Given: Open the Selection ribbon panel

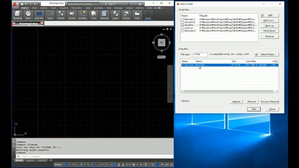Looking at the screenshot, I should tap(104, 15).
